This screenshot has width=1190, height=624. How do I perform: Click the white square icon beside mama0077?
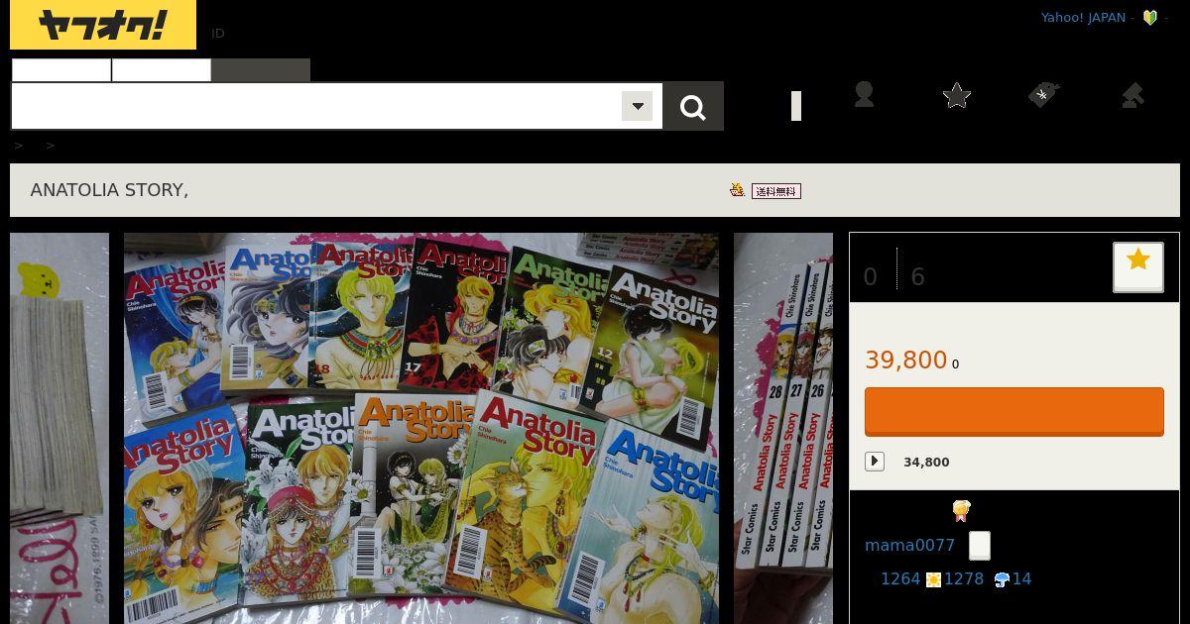click(979, 546)
